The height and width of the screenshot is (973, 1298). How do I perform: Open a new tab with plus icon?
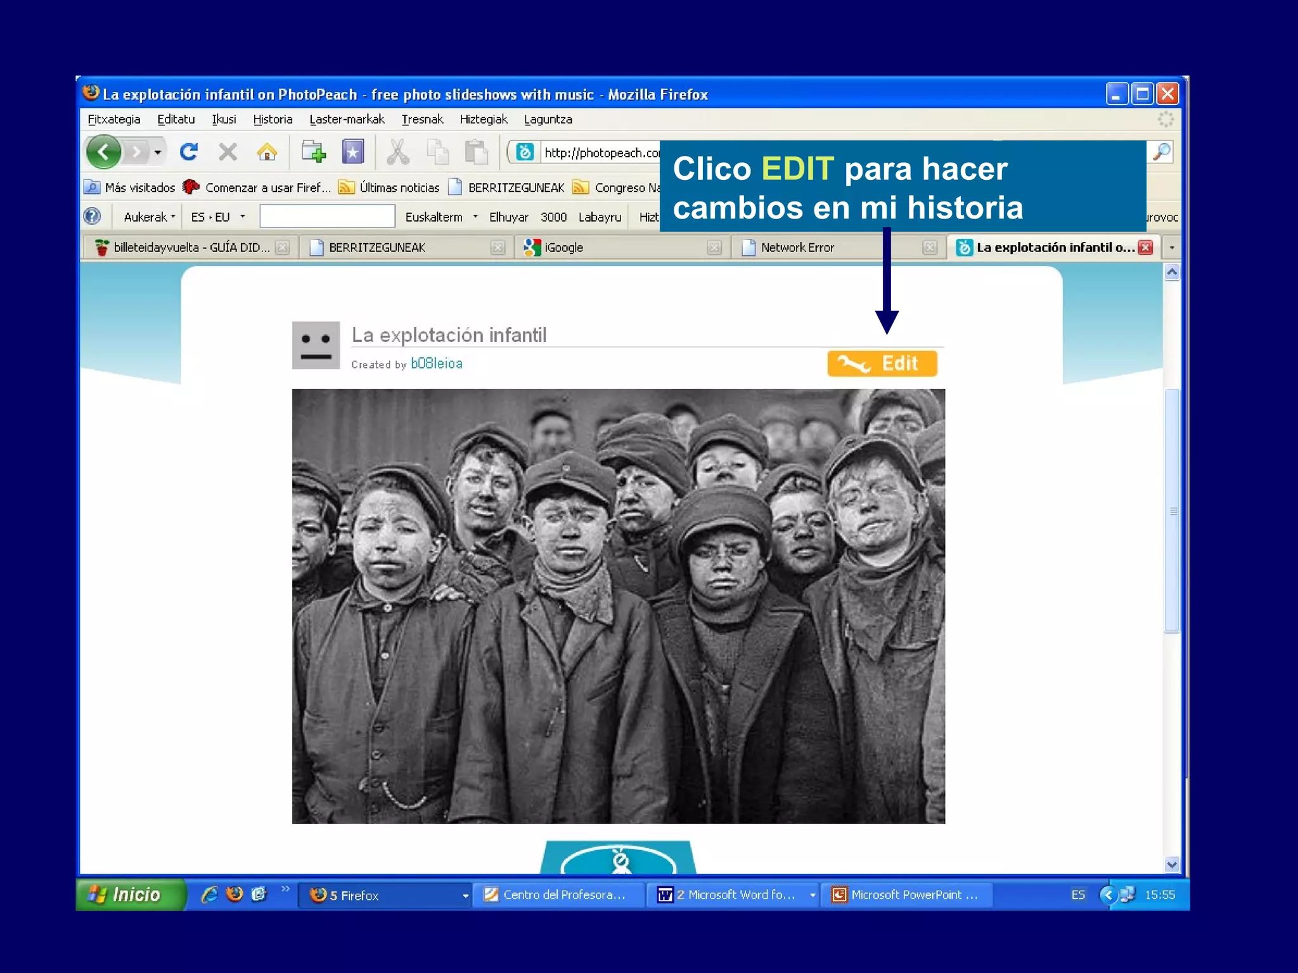[314, 152]
